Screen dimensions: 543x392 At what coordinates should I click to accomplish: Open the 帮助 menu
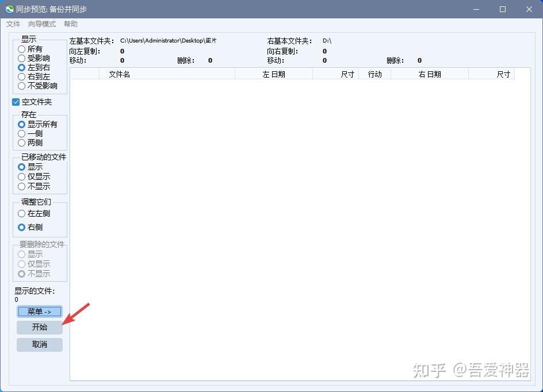pyautogui.click(x=71, y=24)
